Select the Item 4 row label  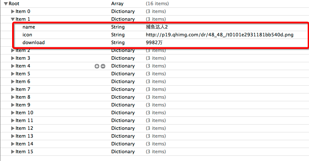pos(23,66)
